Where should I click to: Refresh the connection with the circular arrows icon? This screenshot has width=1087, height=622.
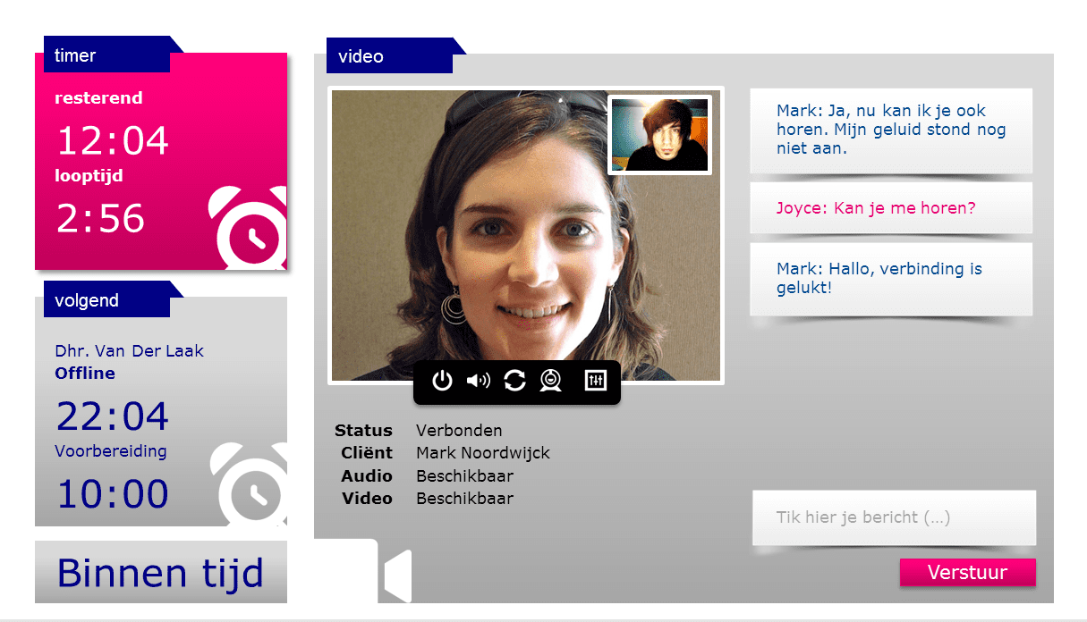515,382
